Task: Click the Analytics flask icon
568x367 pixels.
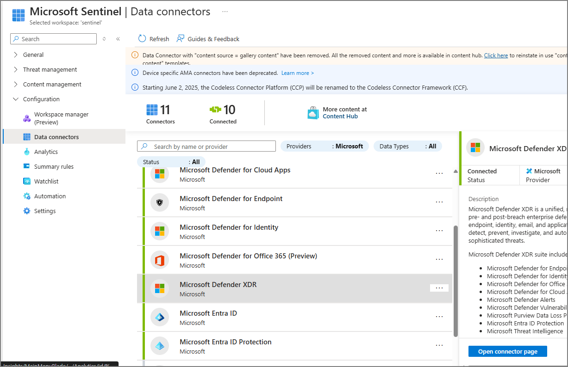Action: pyautogui.click(x=27, y=152)
